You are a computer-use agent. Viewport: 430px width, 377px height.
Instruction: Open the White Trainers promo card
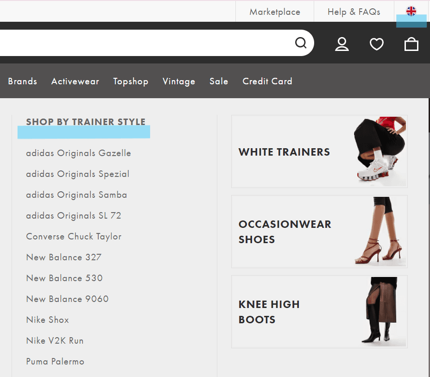coord(319,151)
